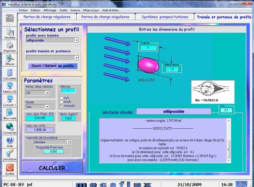Expand the ellipsoïde profile dropdown
The image size is (254, 187).
pyautogui.click(x=77, y=40)
